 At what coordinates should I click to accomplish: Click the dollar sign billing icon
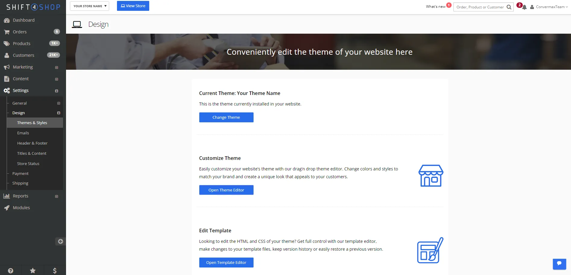click(55, 270)
